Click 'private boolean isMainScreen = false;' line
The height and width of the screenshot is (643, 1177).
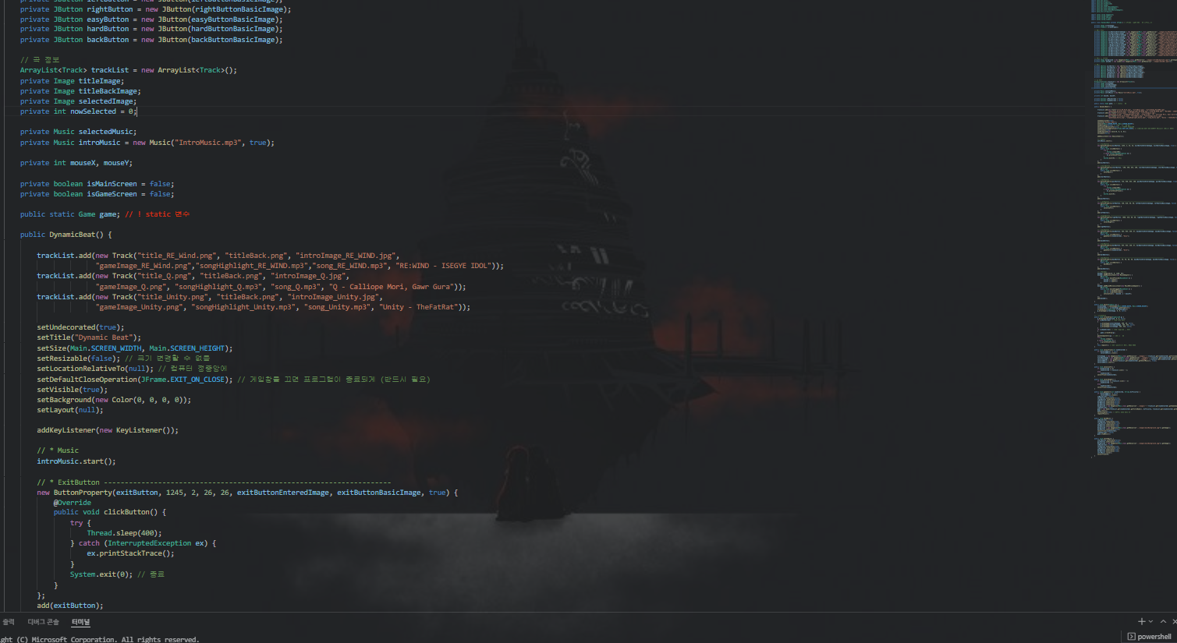(97, 184)
